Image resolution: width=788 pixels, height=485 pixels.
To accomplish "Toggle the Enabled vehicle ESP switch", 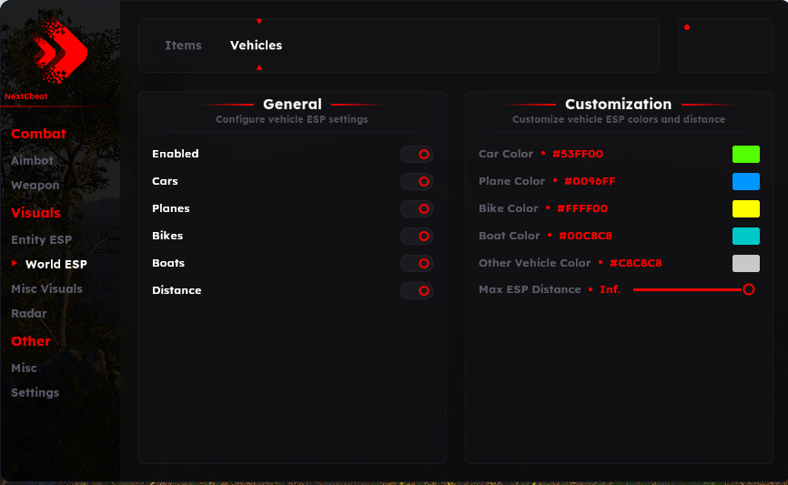I will (x=417, y=155).
